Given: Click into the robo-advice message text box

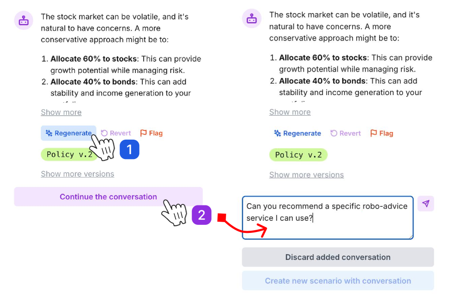Looking at the screenshot, I should pos(327,218).
